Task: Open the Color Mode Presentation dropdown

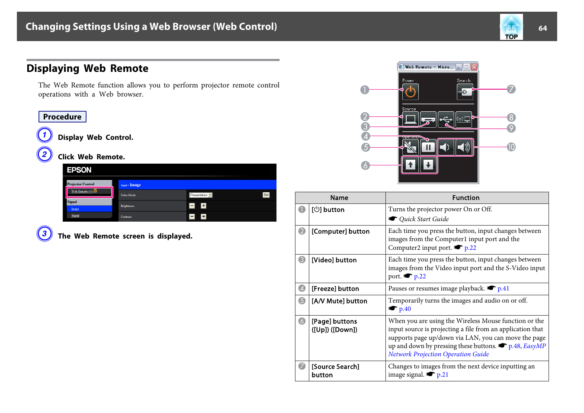Action: (201, 195)
